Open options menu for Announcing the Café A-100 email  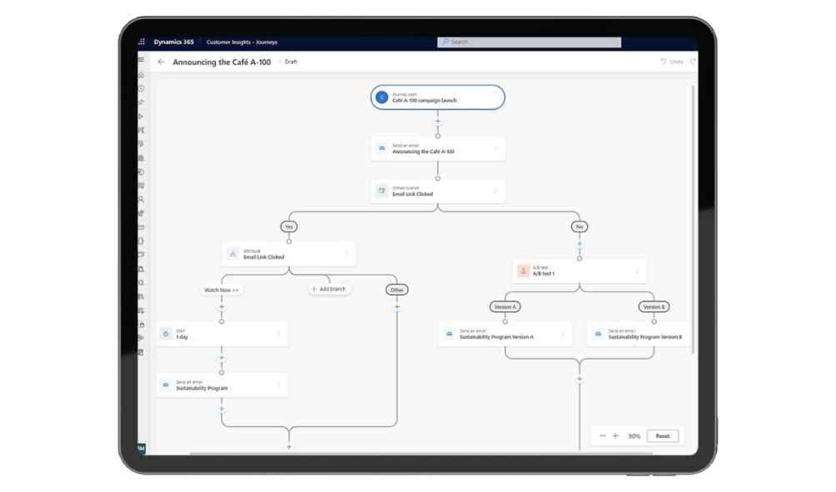(495, 149)
